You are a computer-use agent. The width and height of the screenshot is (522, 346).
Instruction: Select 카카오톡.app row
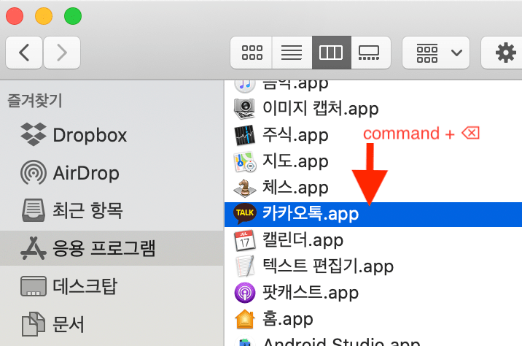(373, 215)
